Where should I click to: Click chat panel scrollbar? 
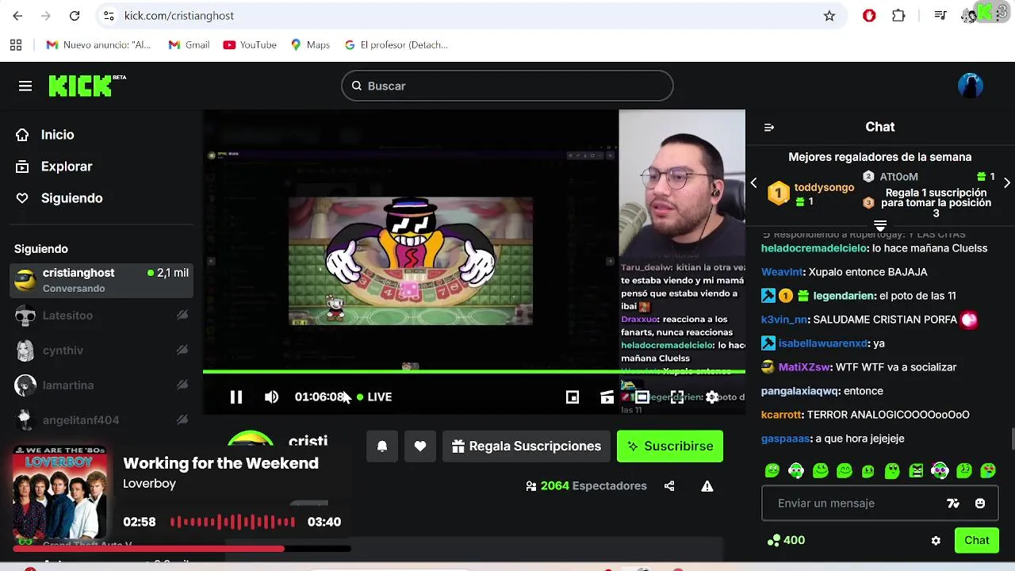click(1012, 438)
